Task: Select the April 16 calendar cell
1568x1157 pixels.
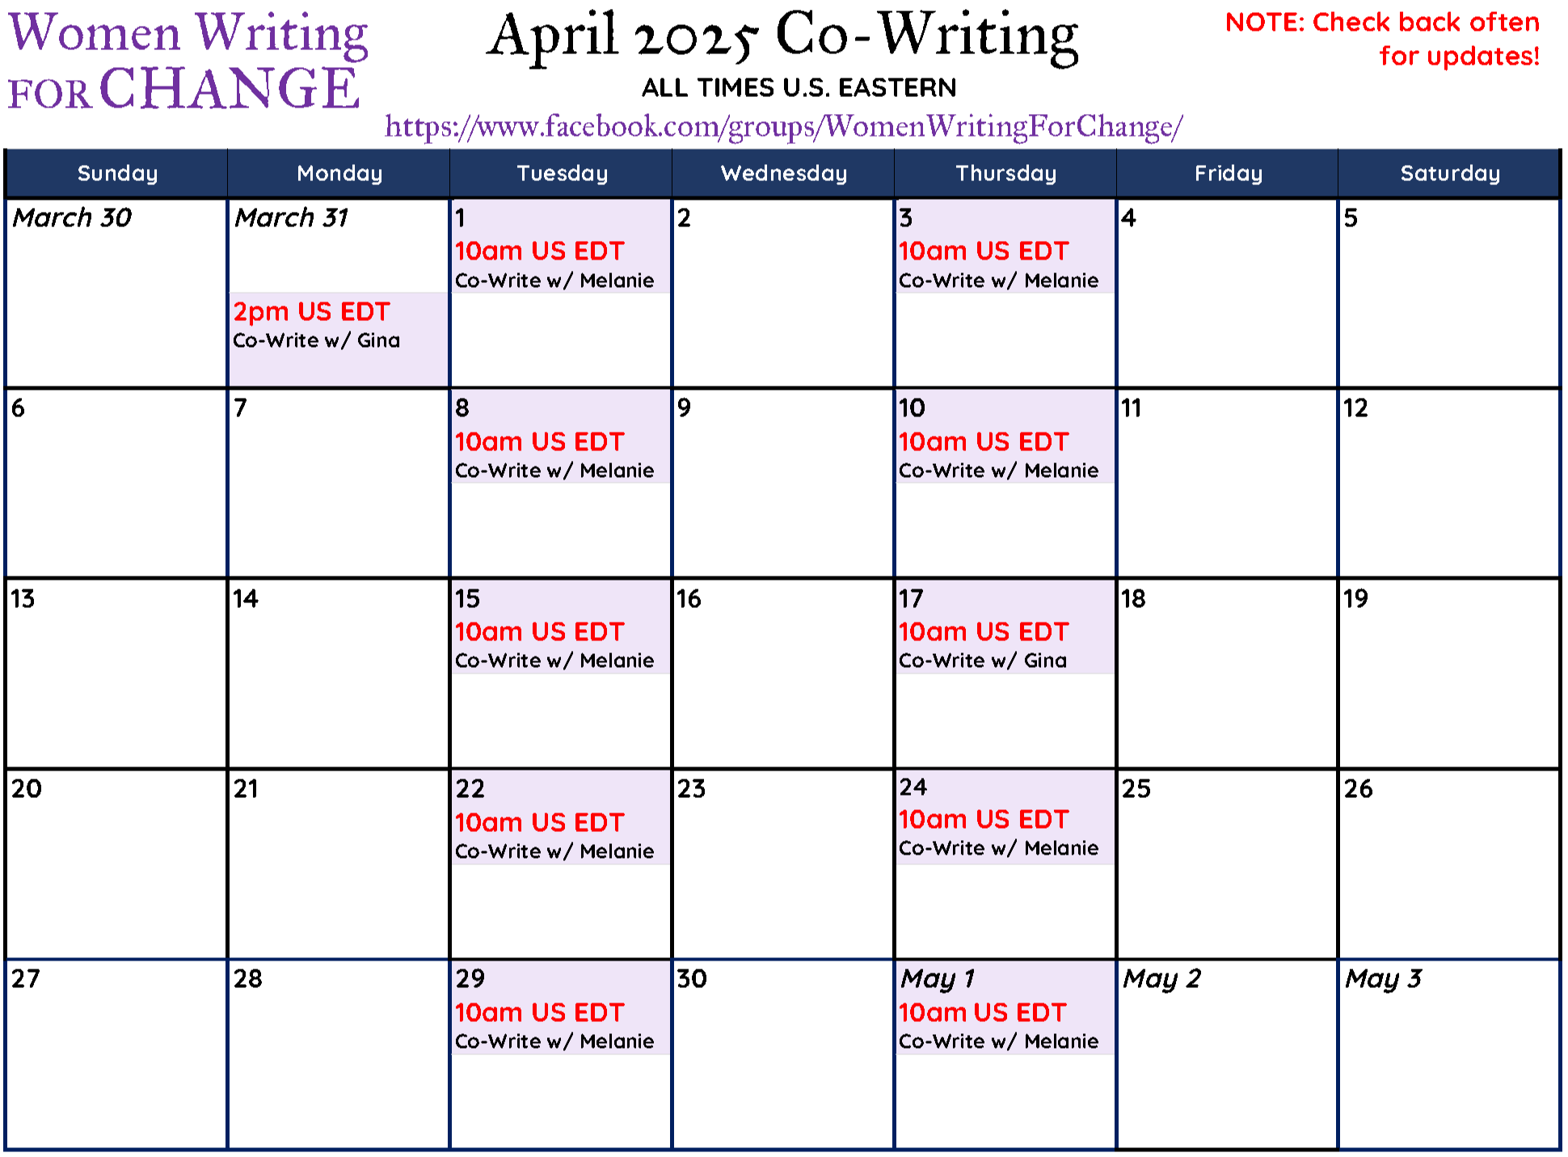Action: point(783,674)
